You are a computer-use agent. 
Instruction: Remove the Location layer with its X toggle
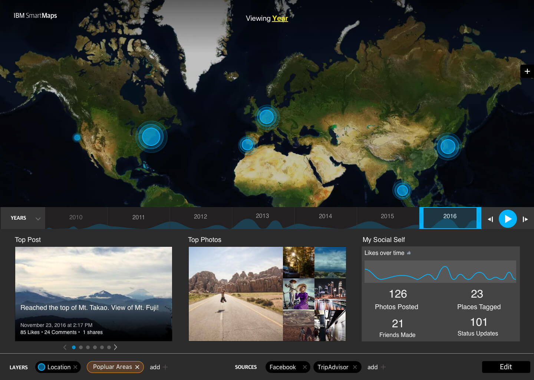[x=75, y=367]
